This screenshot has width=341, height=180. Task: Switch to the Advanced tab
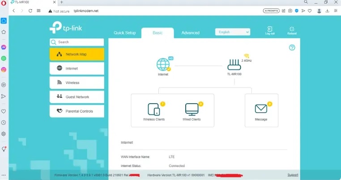[x=191, y=33]
